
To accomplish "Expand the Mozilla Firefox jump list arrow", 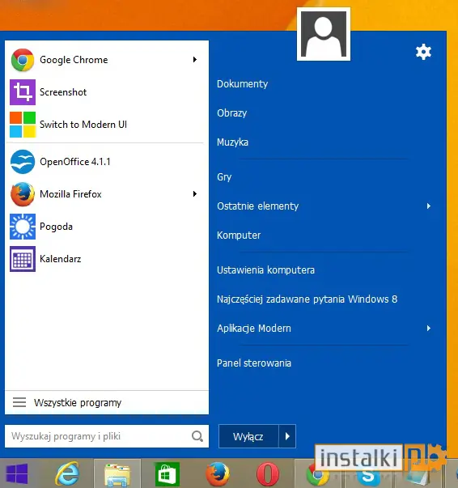I will pyautogui.click(x=195, y=194).
